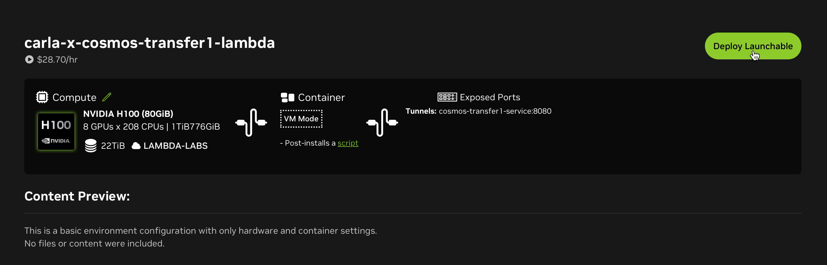Open the post-install script link
827x265 pixels.
[x=348, y=143]
